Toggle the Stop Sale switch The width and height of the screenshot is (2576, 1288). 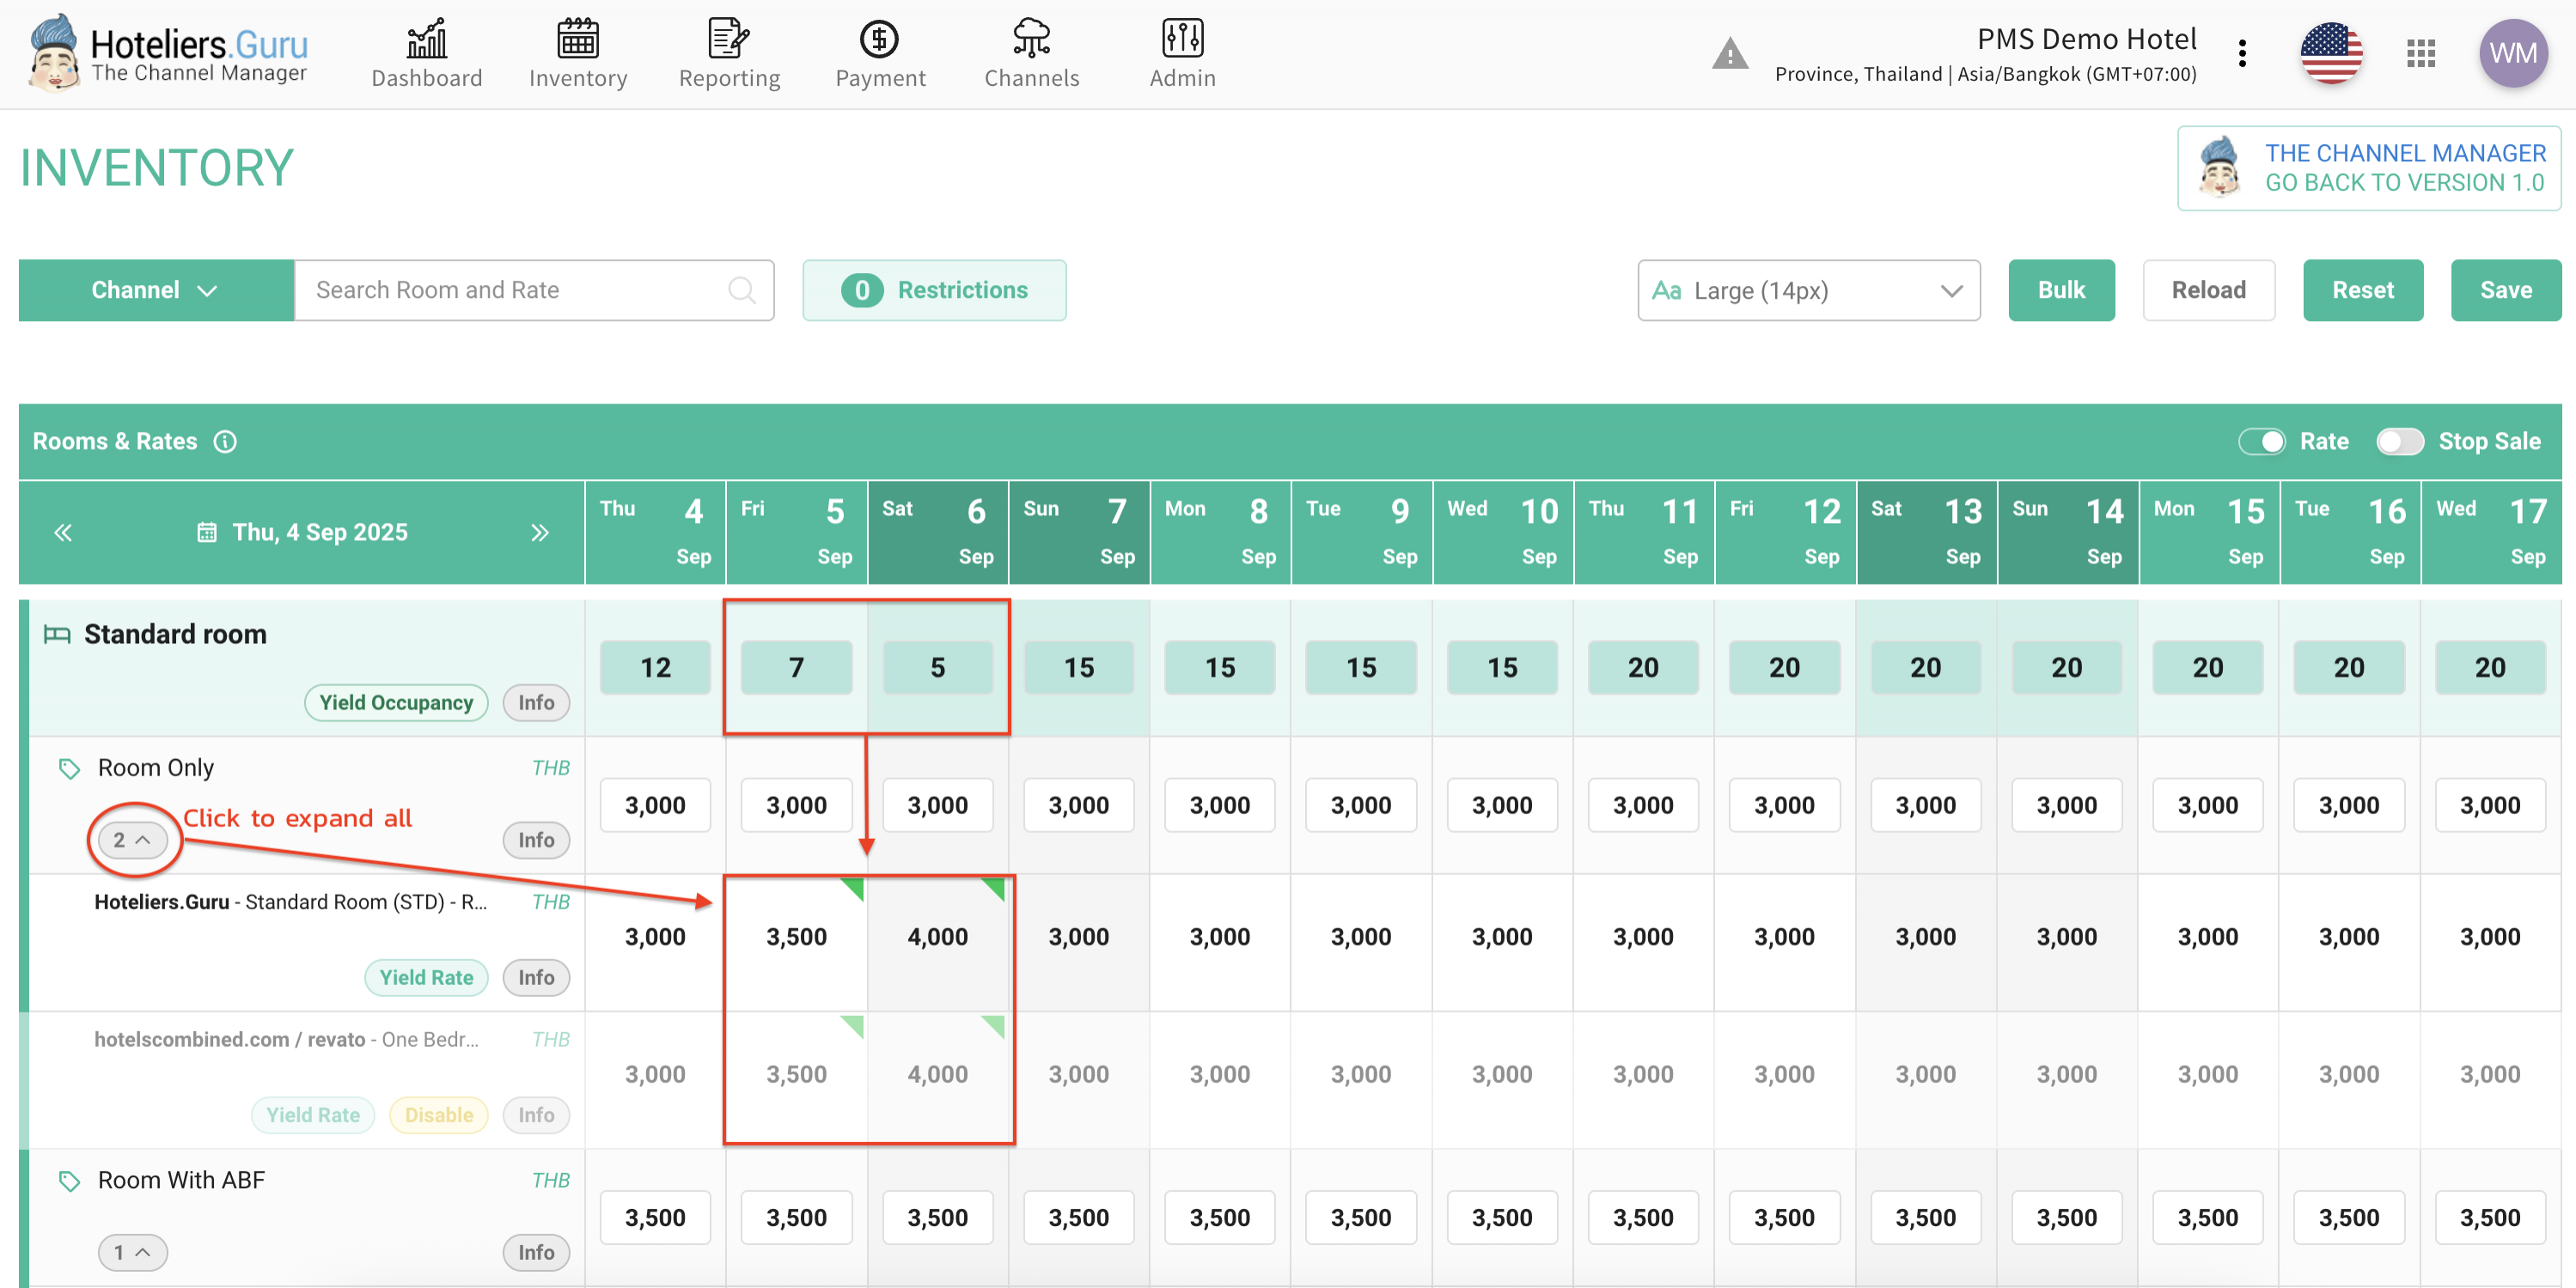click(x=2400, y=441)
